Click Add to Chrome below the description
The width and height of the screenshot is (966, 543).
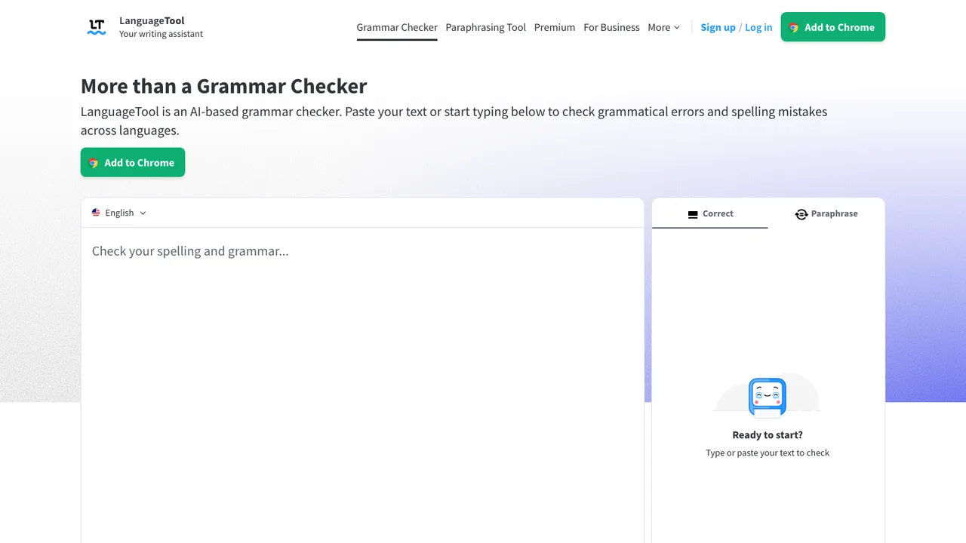tap(133, 162)
